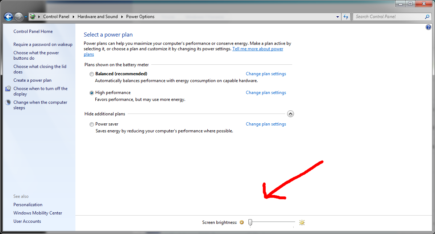Open Control Panel Home link

pos(33,31)
